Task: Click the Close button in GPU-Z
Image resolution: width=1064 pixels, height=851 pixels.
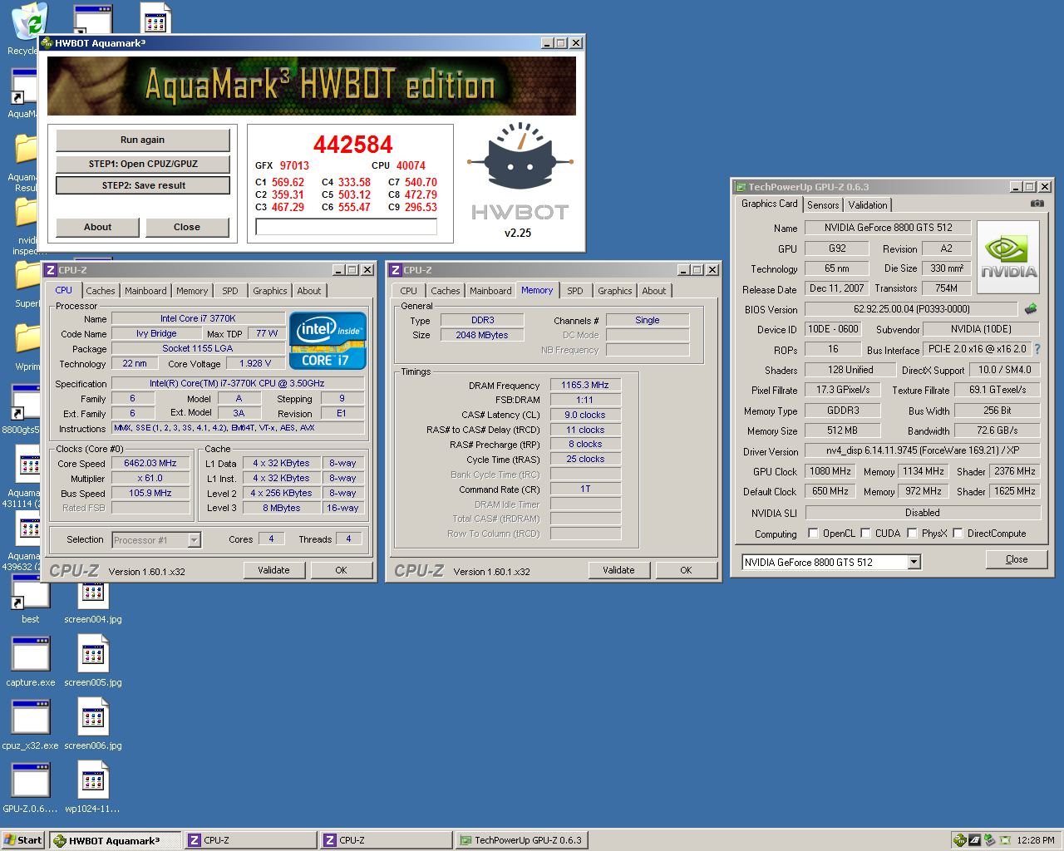Action: click(x=1017, y=559)
